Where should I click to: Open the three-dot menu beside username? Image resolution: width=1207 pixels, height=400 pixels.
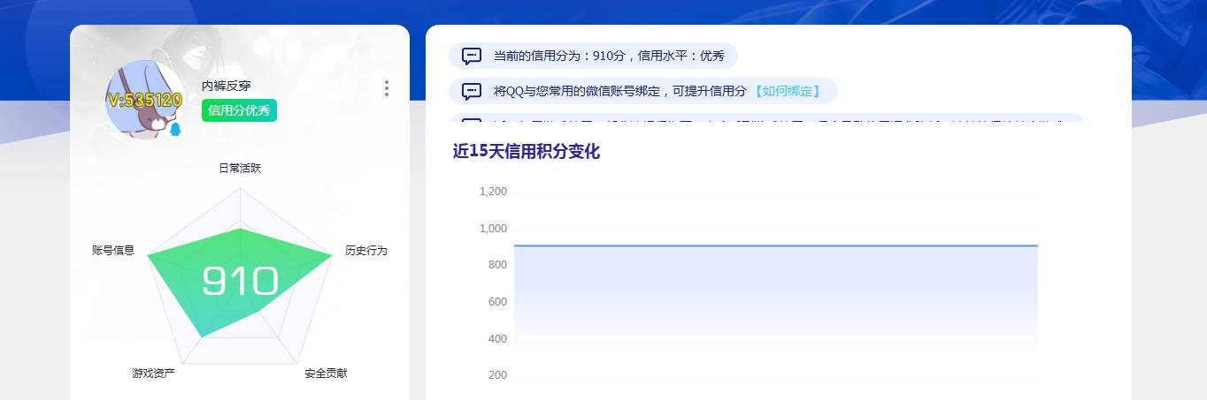coord(386,88)
